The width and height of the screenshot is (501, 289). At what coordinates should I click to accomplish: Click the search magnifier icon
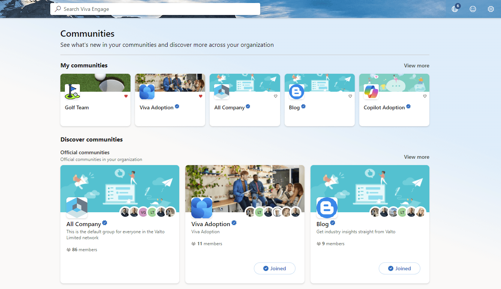point(58,9)
